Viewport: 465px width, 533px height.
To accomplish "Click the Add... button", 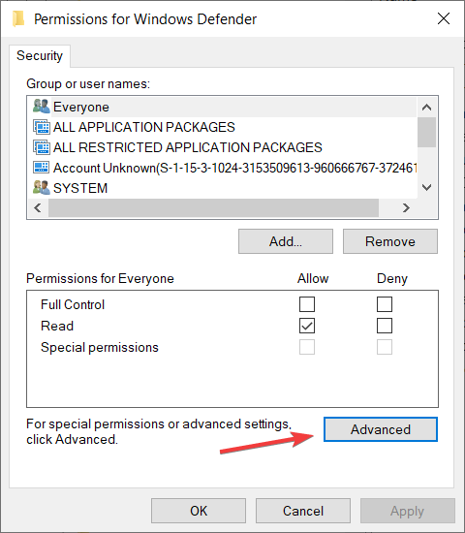I will pyautogui.click(x=286, y=241).
